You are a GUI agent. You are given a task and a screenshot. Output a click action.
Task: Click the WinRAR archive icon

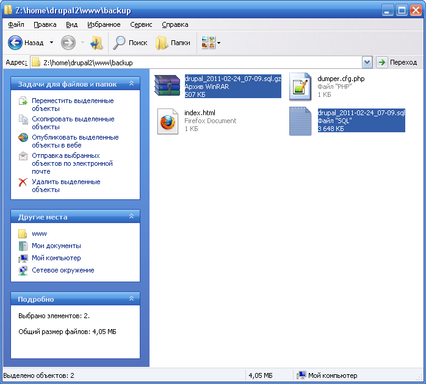point(167,85)
